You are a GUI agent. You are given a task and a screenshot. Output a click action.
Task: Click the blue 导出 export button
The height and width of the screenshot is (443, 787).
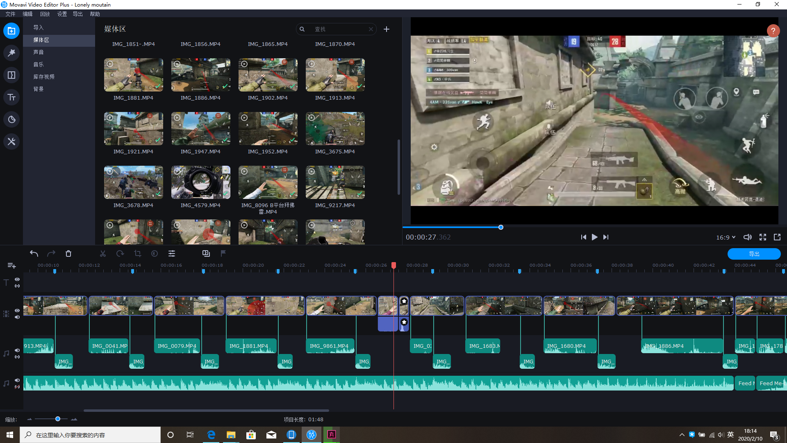pyautogui.click(x=754, y=254)
